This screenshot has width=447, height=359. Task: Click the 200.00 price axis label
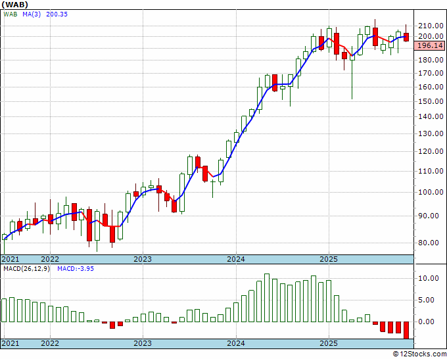(x=431, y=36)
